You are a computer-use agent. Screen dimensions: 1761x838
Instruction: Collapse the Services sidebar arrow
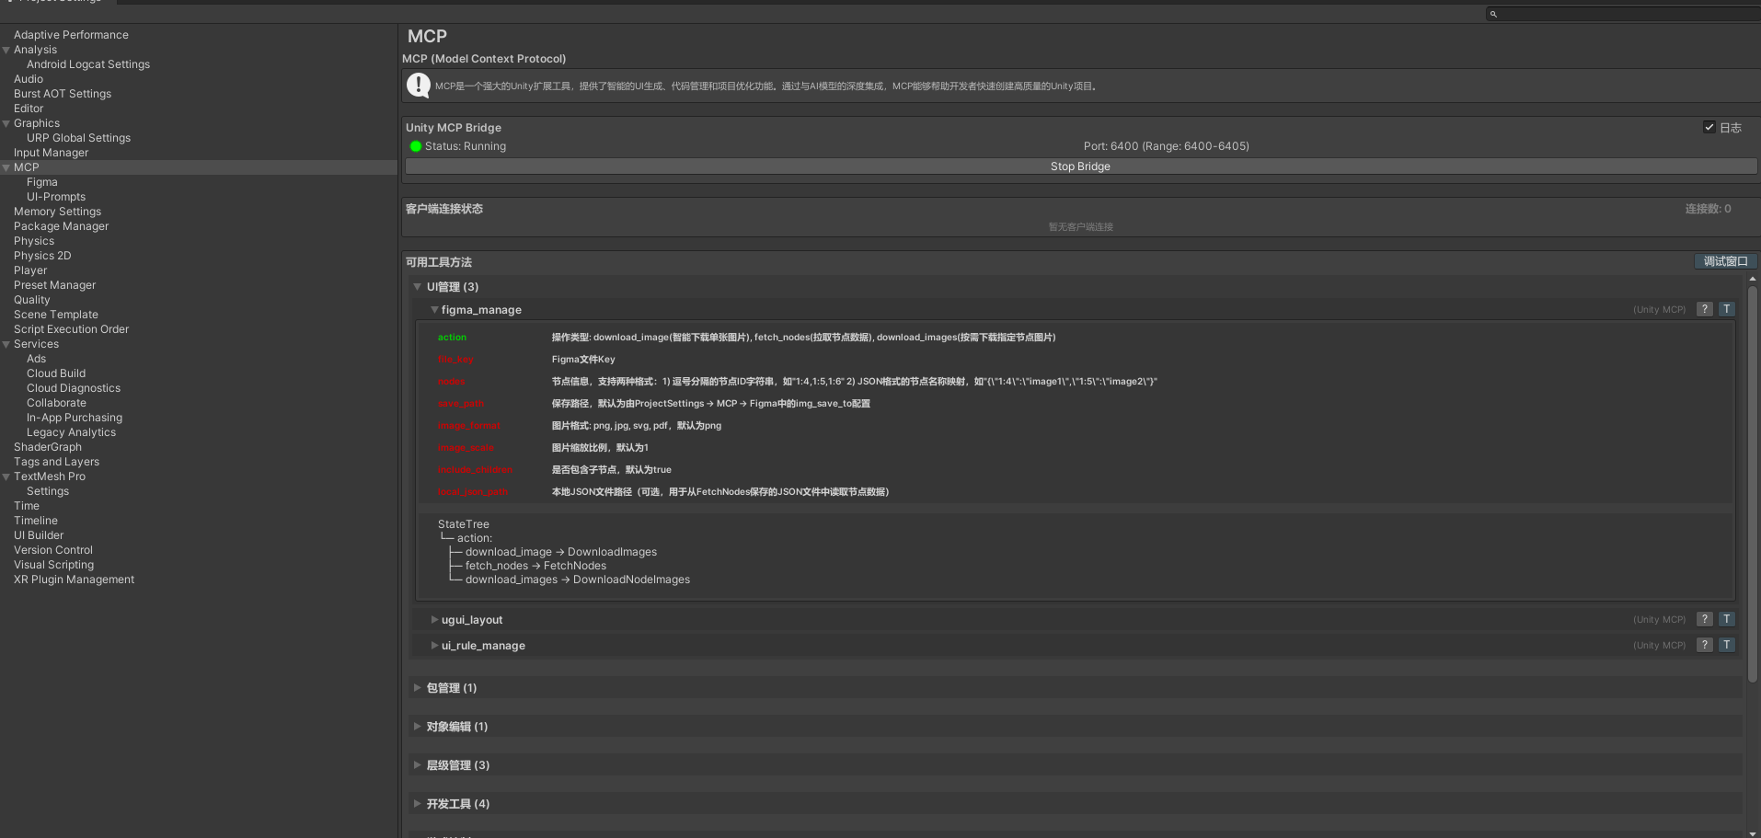click(x=6, y=344)
